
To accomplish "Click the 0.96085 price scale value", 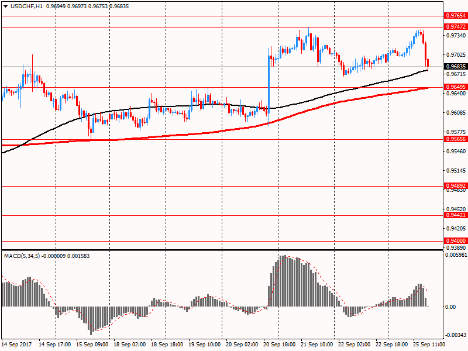I will click(x=456, y=112).
